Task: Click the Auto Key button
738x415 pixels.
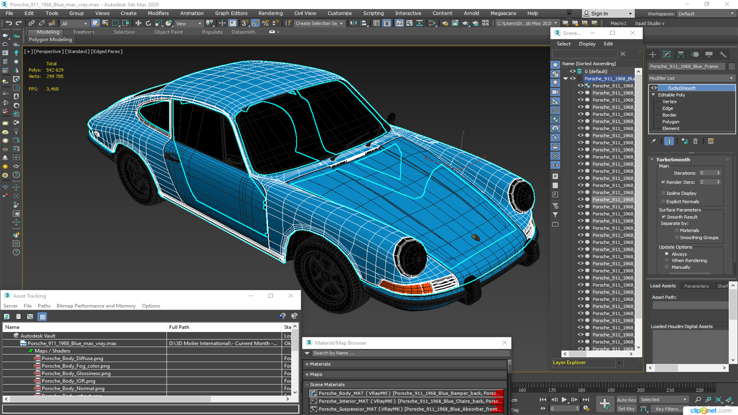Action: pos(627,400)
